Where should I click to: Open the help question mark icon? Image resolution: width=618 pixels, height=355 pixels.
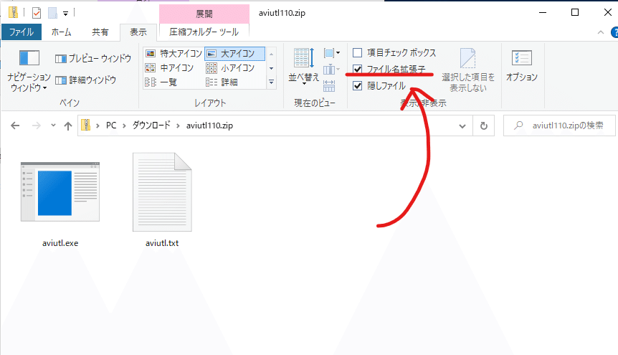pos(614,32)
